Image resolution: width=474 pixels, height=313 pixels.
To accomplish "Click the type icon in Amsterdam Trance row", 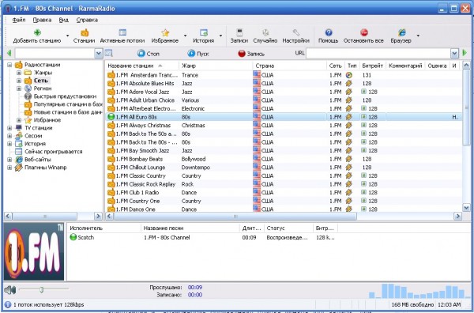I will tap(349, 75).
